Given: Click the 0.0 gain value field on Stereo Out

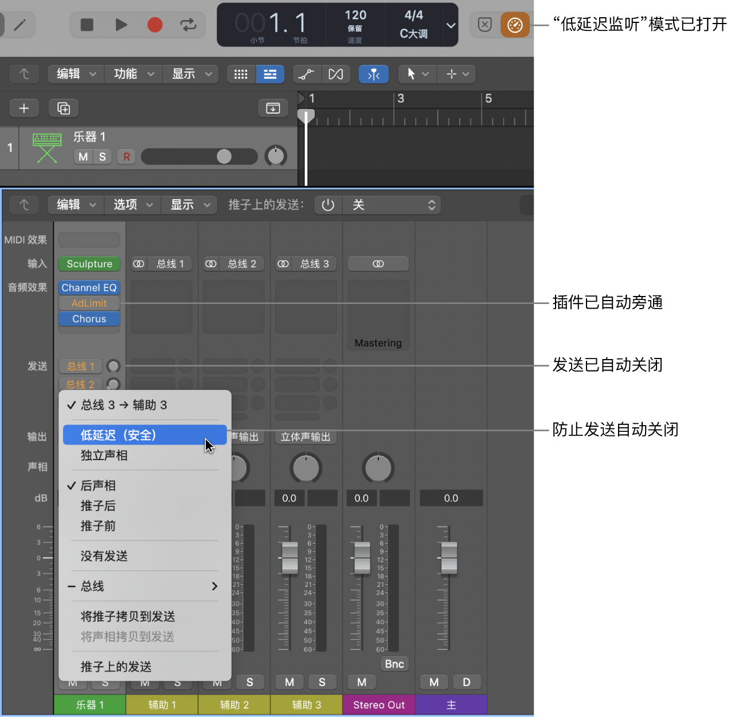Looking at the screenshot, I should 361,498.
